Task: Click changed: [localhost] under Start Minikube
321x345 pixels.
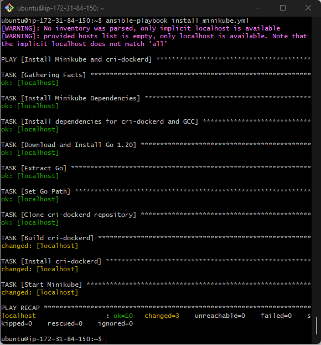Action: click(x=39, y=293)
